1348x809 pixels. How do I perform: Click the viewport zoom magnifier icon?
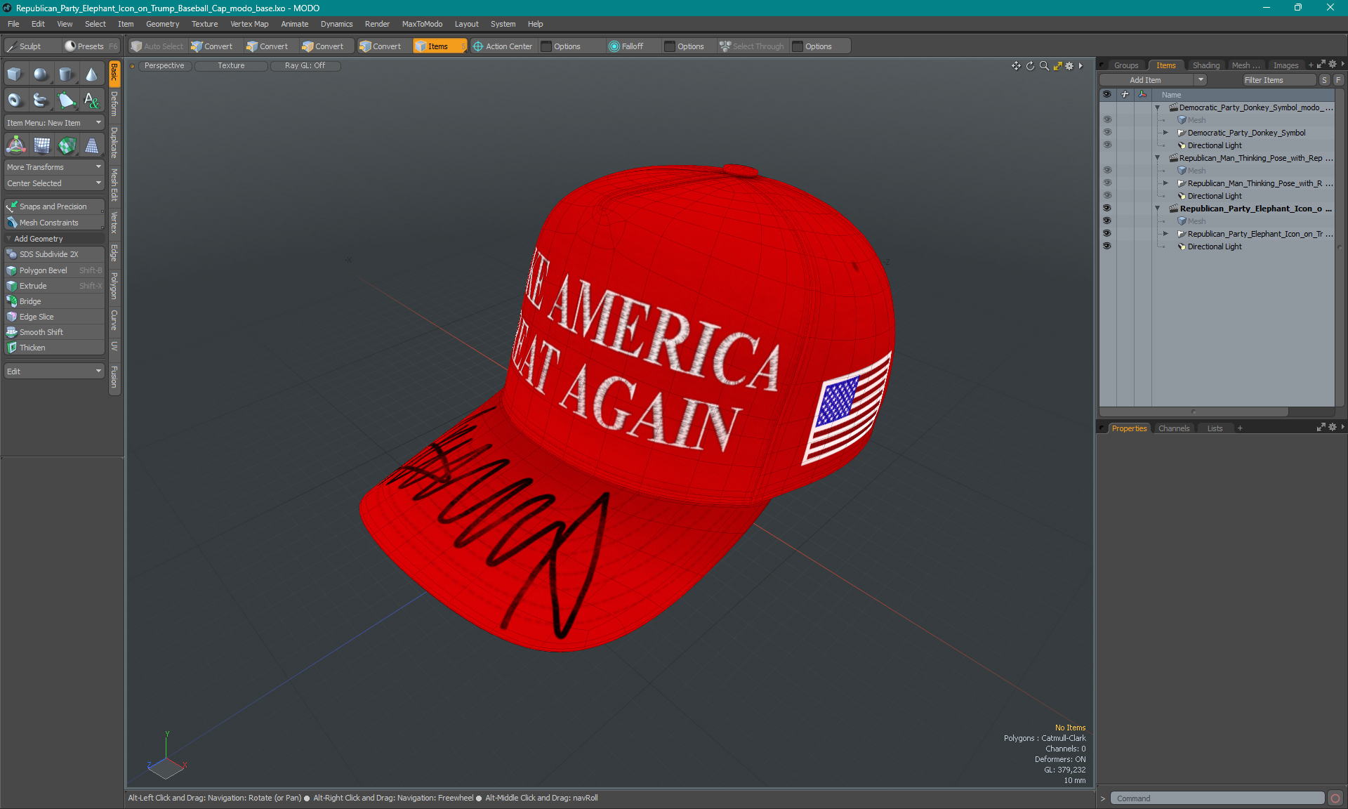1044,66
